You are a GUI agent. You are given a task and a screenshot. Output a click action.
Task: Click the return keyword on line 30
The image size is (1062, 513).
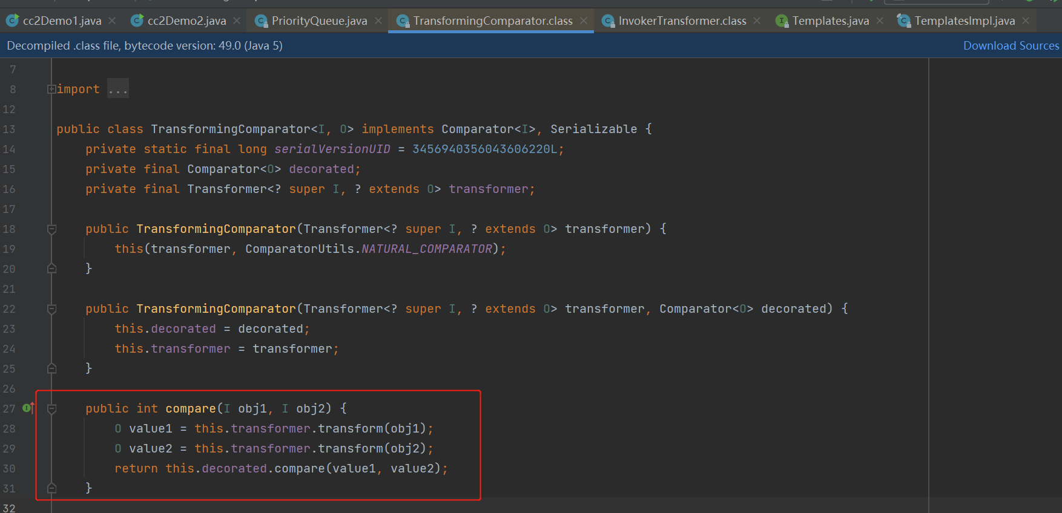(136, 468)
